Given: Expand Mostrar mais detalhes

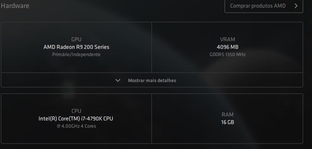Looking at the screenshot, I should 152,80.
